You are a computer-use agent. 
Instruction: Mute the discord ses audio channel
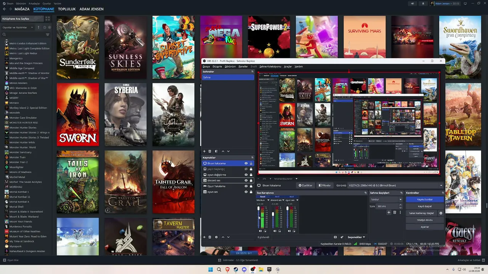click(275, 231)
